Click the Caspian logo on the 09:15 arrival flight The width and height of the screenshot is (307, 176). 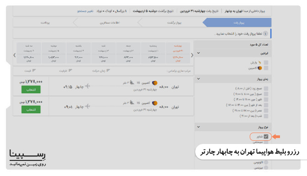pos(155,83)
